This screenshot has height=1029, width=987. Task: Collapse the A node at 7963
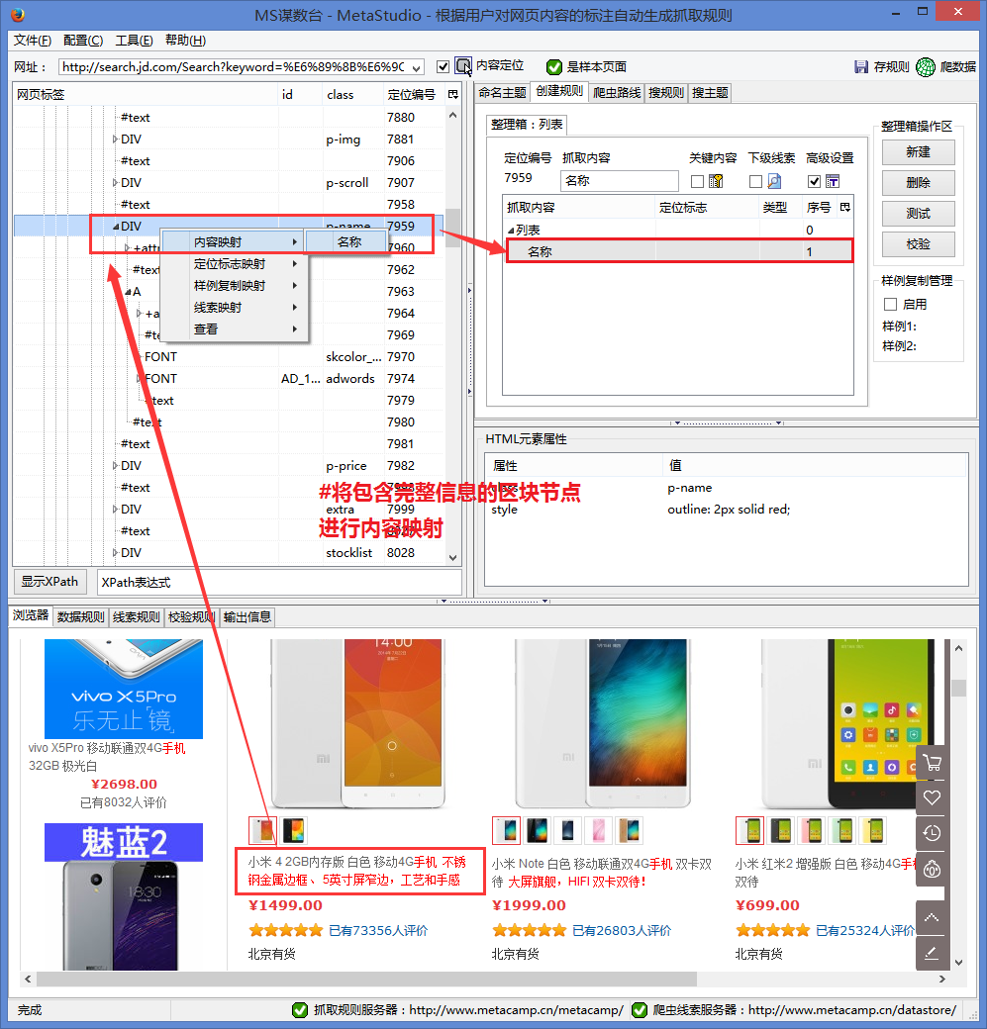128,292
